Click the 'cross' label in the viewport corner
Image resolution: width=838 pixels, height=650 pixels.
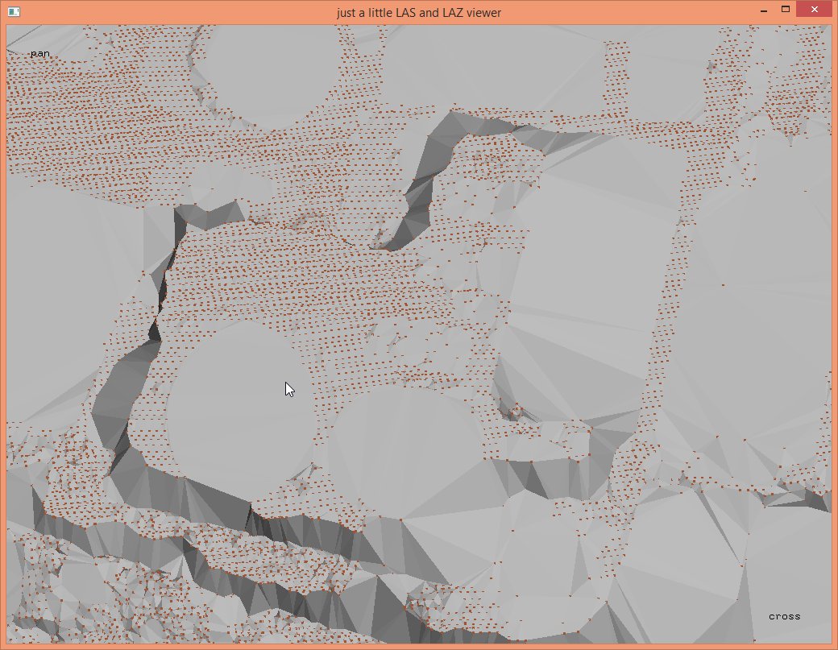point(784,616)
